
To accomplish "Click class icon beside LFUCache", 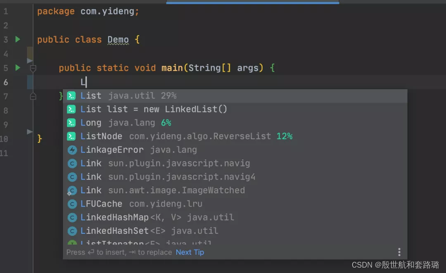I will (72, 204).
